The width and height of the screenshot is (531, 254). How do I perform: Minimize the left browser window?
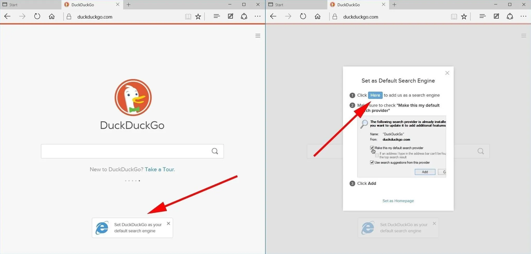point(230,4)
